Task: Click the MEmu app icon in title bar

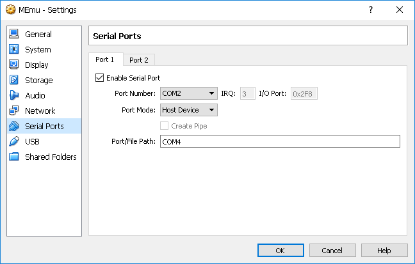Action: coord(10,10)
